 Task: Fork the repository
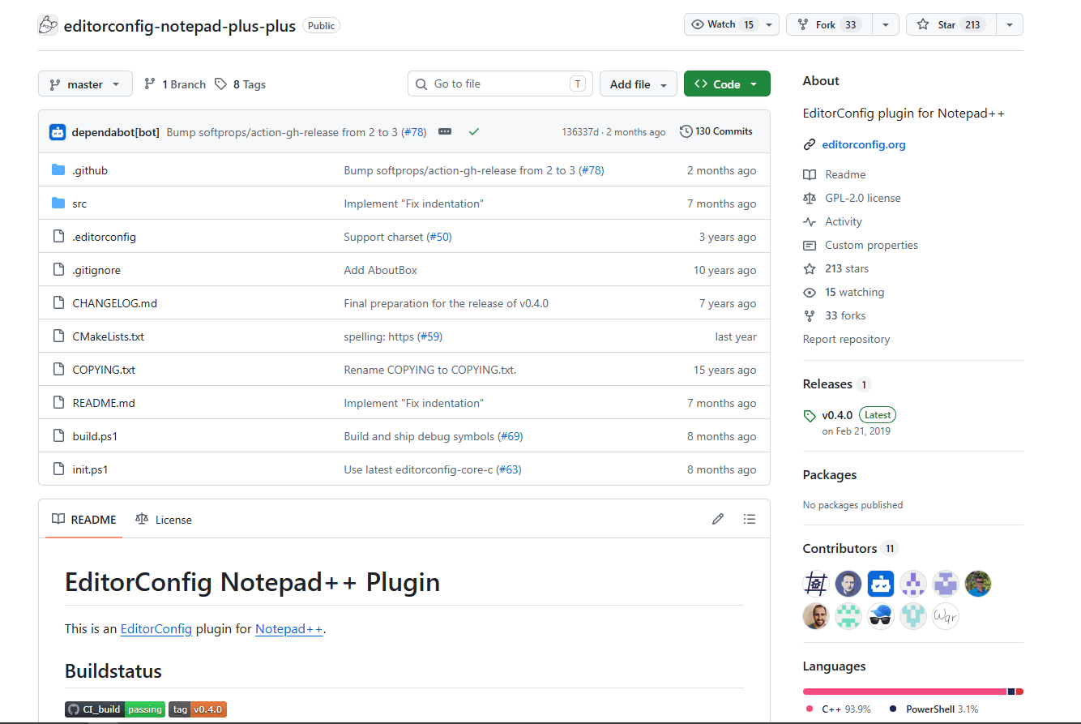coord(828,24)
